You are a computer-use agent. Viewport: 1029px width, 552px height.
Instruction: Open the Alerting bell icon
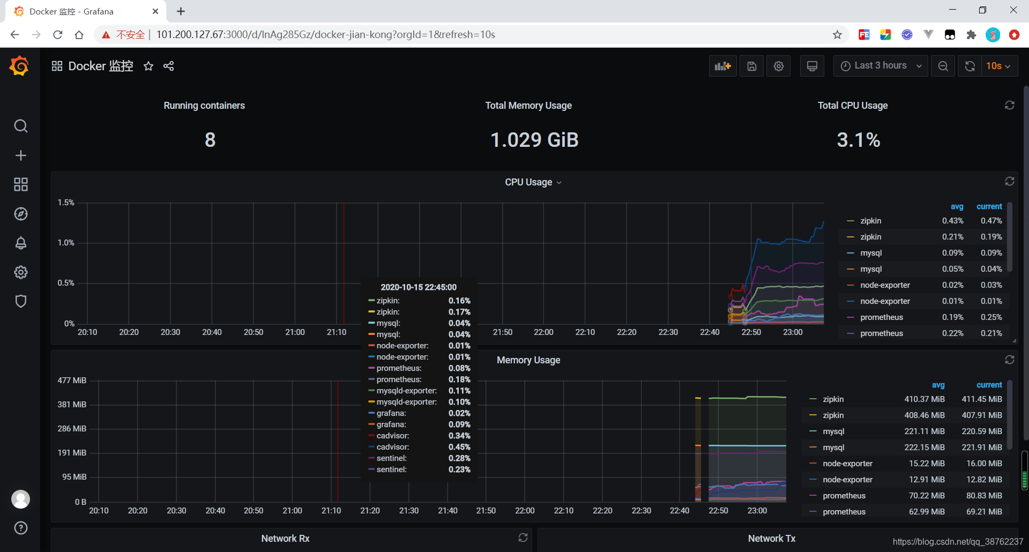click(20, 243)
